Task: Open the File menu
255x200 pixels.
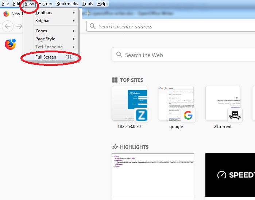Action: (x=5, y=4)
